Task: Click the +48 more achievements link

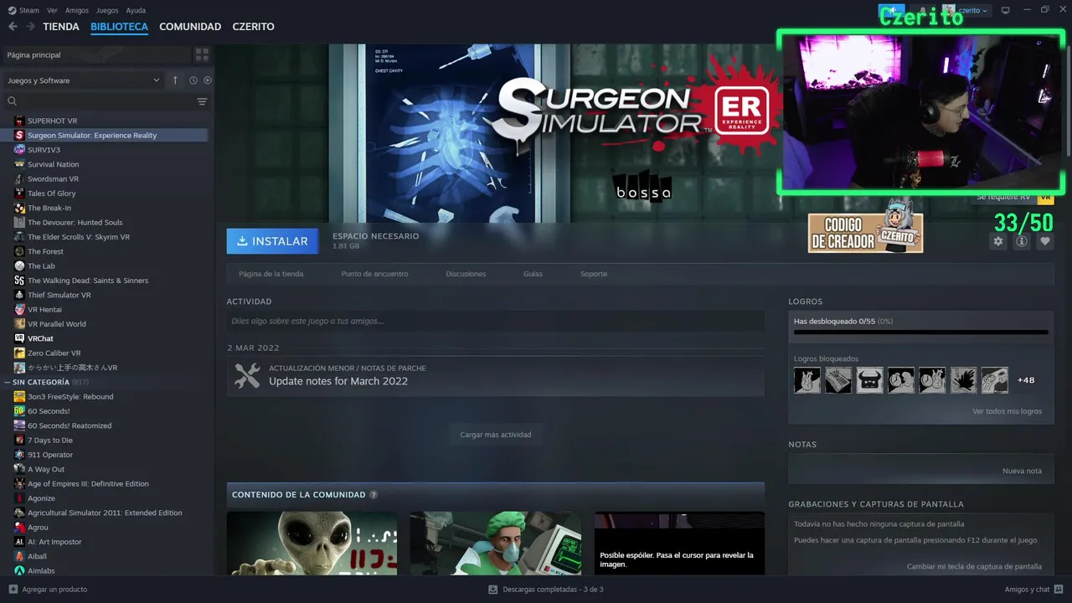Action: 1026,380
